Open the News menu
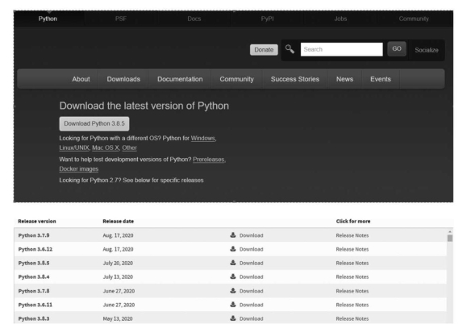Image resolution: width=467 pixels, height=324 pixels. pyautogui.click(x=344, y=79)
